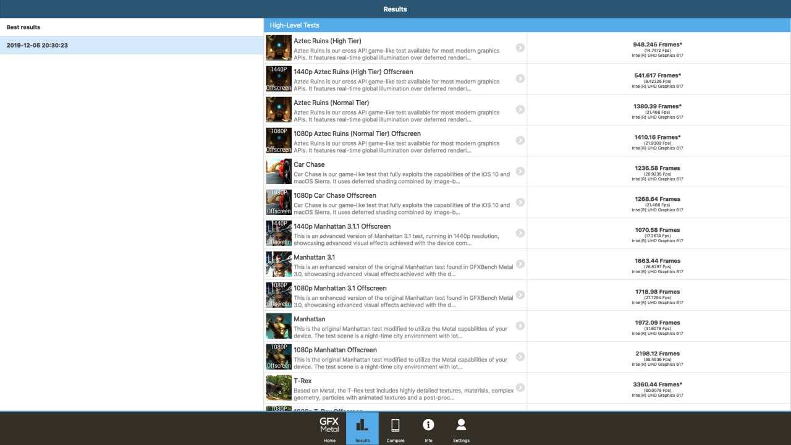Click the 1440p Manhattan 3.1.1 Offscreen title
The width and height of the screenshot is (791, 445).
[x=342, y=226]
